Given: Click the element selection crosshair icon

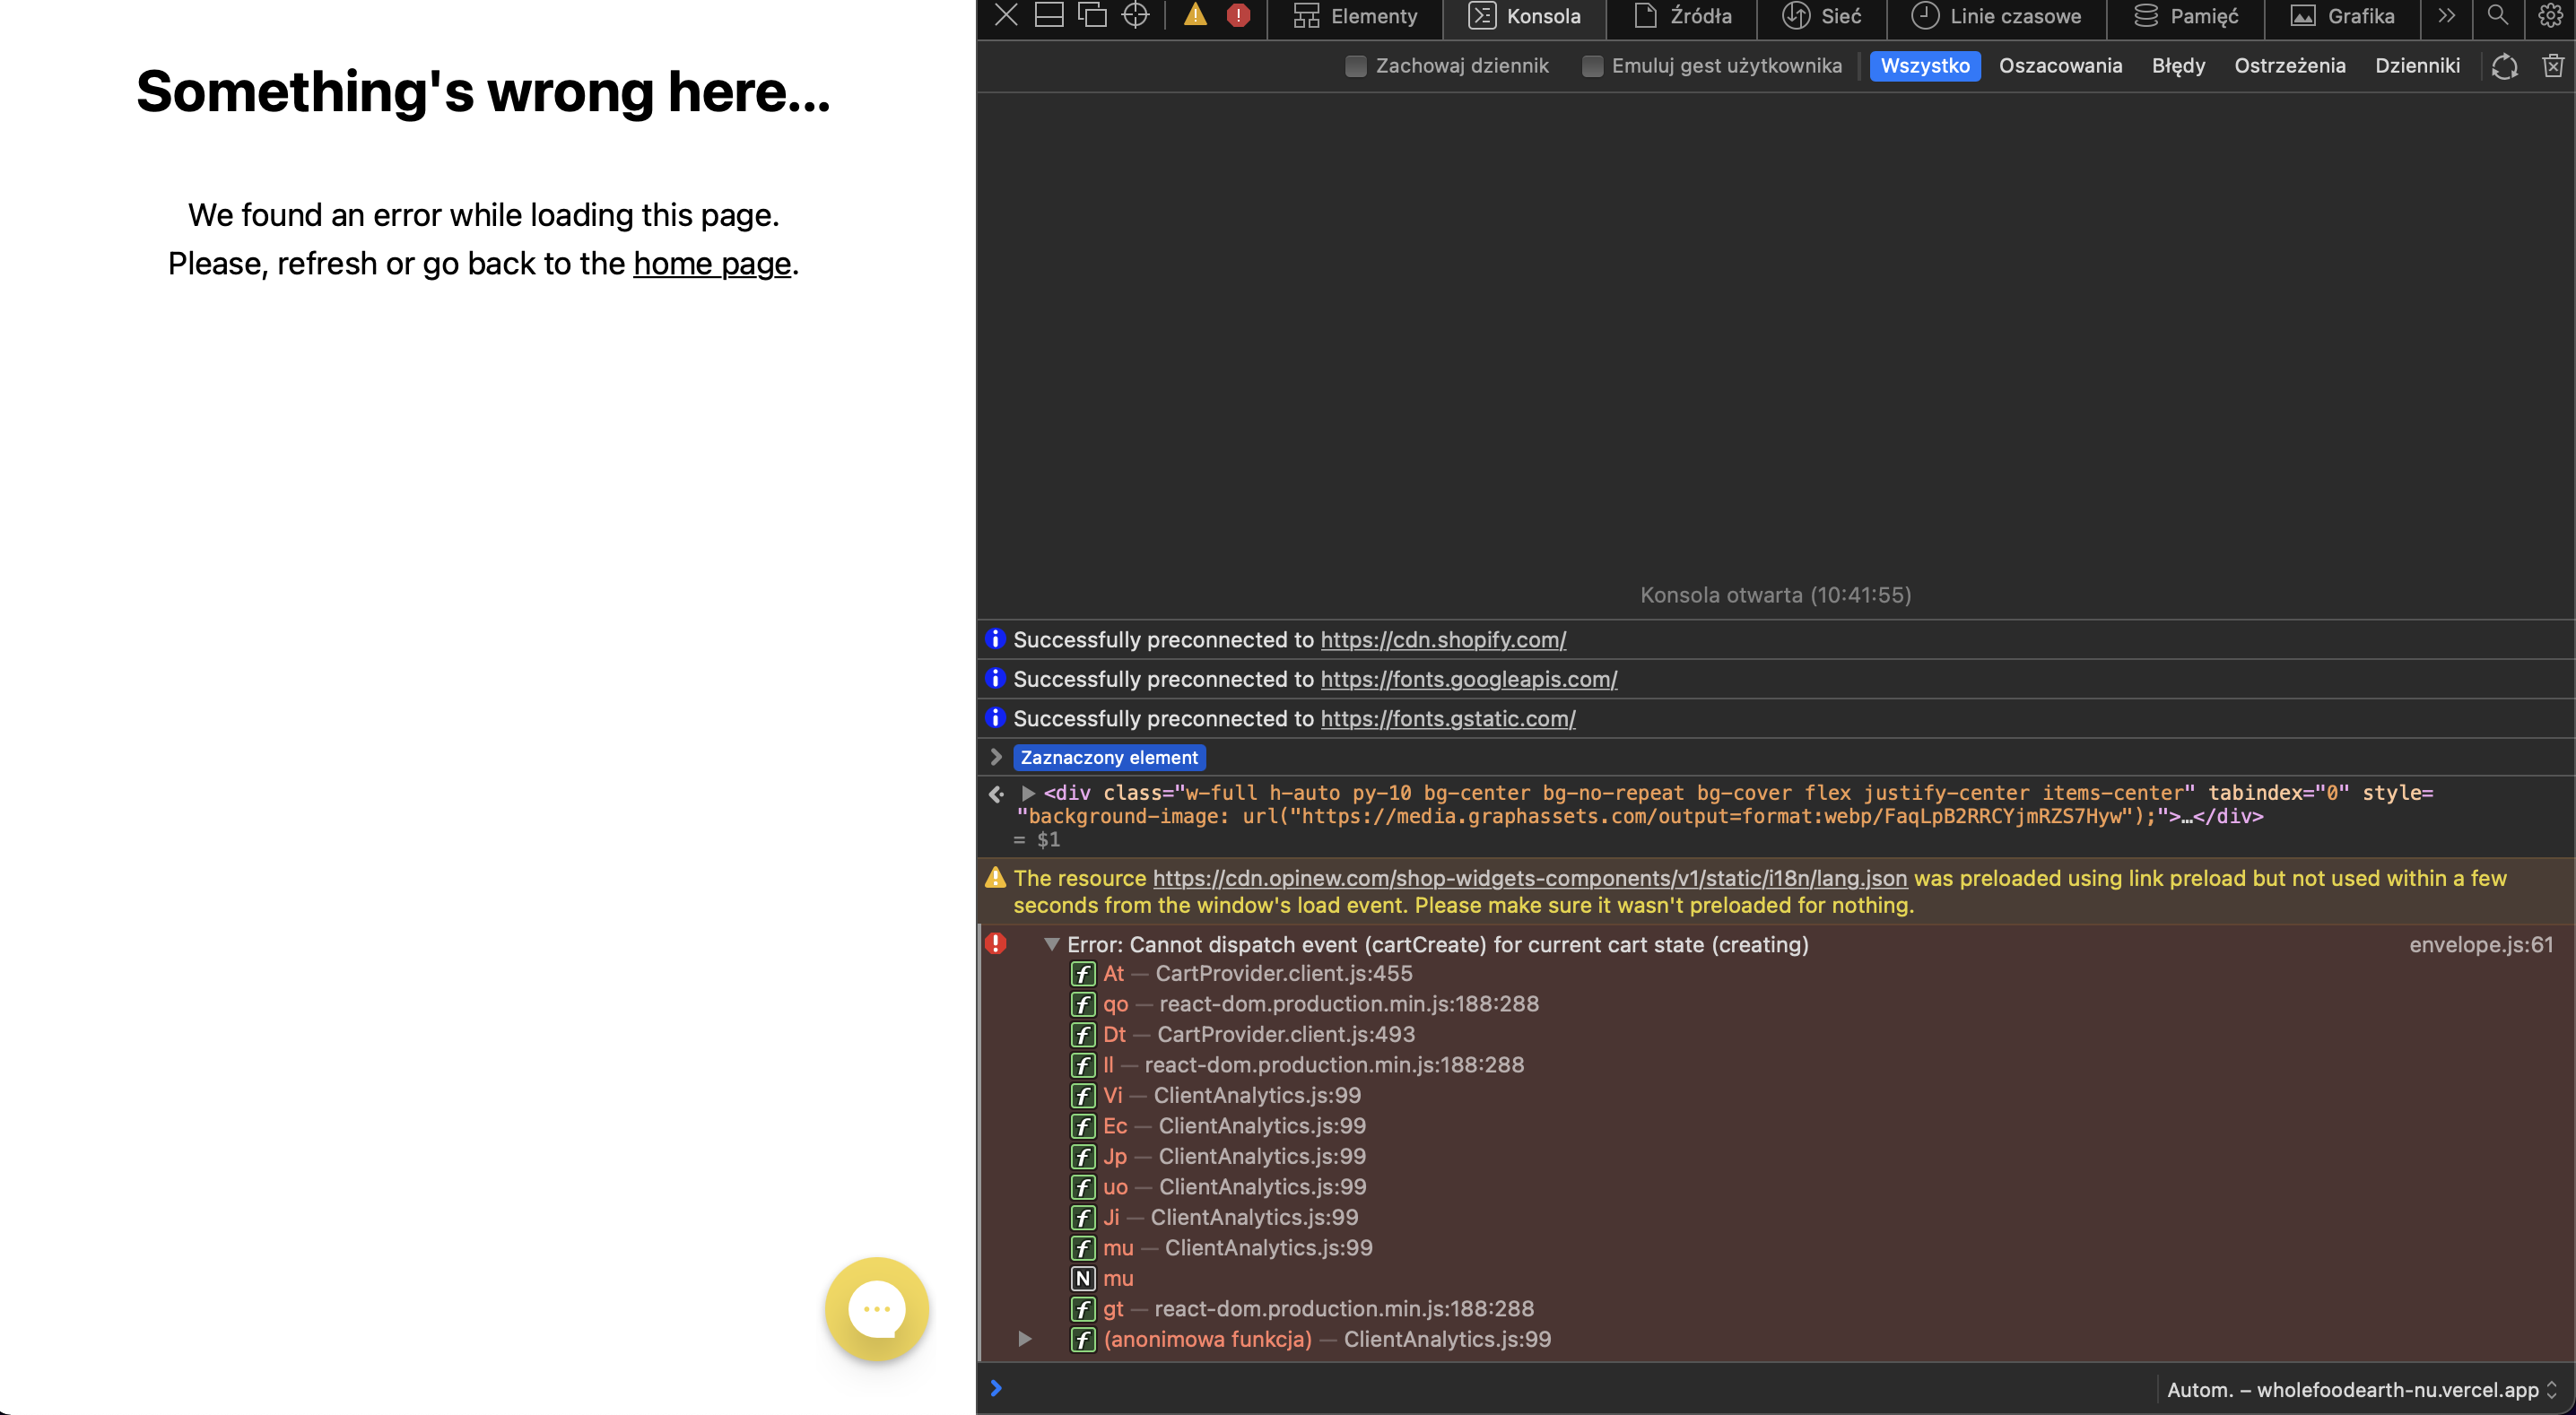Looking at the screenshot, I should click(x=1135, y=15).
